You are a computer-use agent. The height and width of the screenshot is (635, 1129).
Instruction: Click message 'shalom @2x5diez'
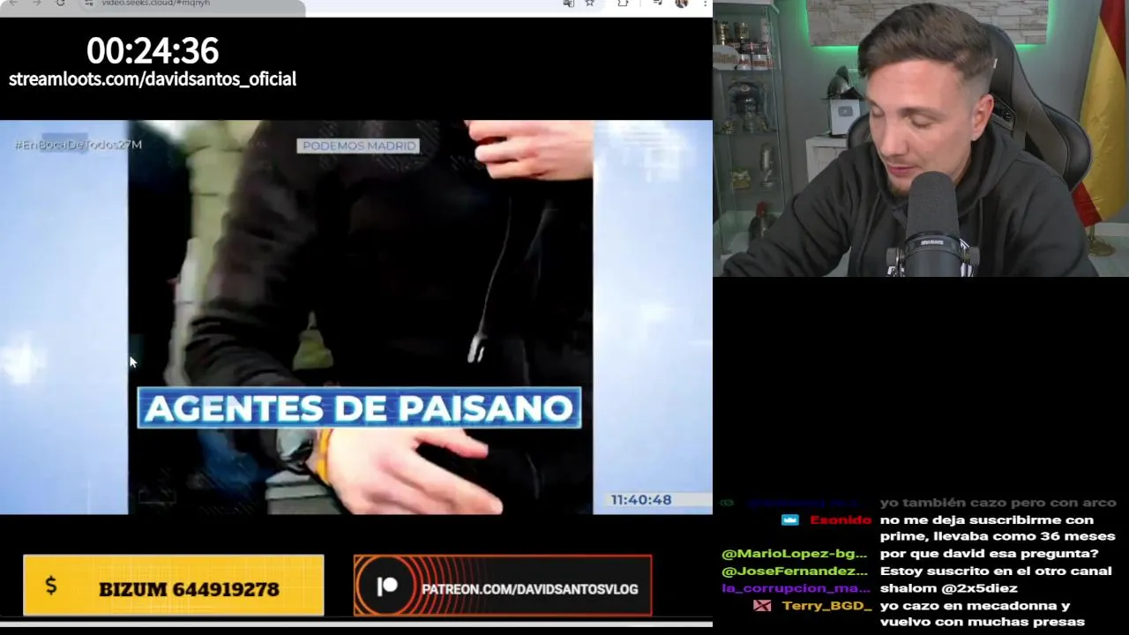click(x=948, y=588)
